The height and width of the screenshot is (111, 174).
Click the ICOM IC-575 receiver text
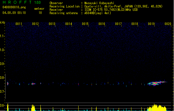(x=111, y=10)
